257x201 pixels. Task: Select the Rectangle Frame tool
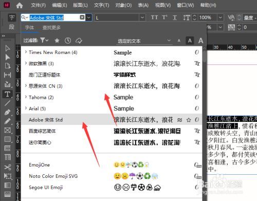pos(7,130)
